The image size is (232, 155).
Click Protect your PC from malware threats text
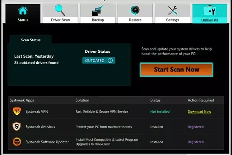click(104, 127)
